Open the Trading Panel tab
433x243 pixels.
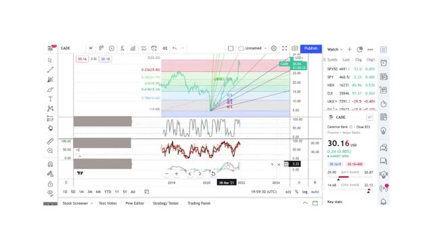pyautogui.click(x=199, y=203)
